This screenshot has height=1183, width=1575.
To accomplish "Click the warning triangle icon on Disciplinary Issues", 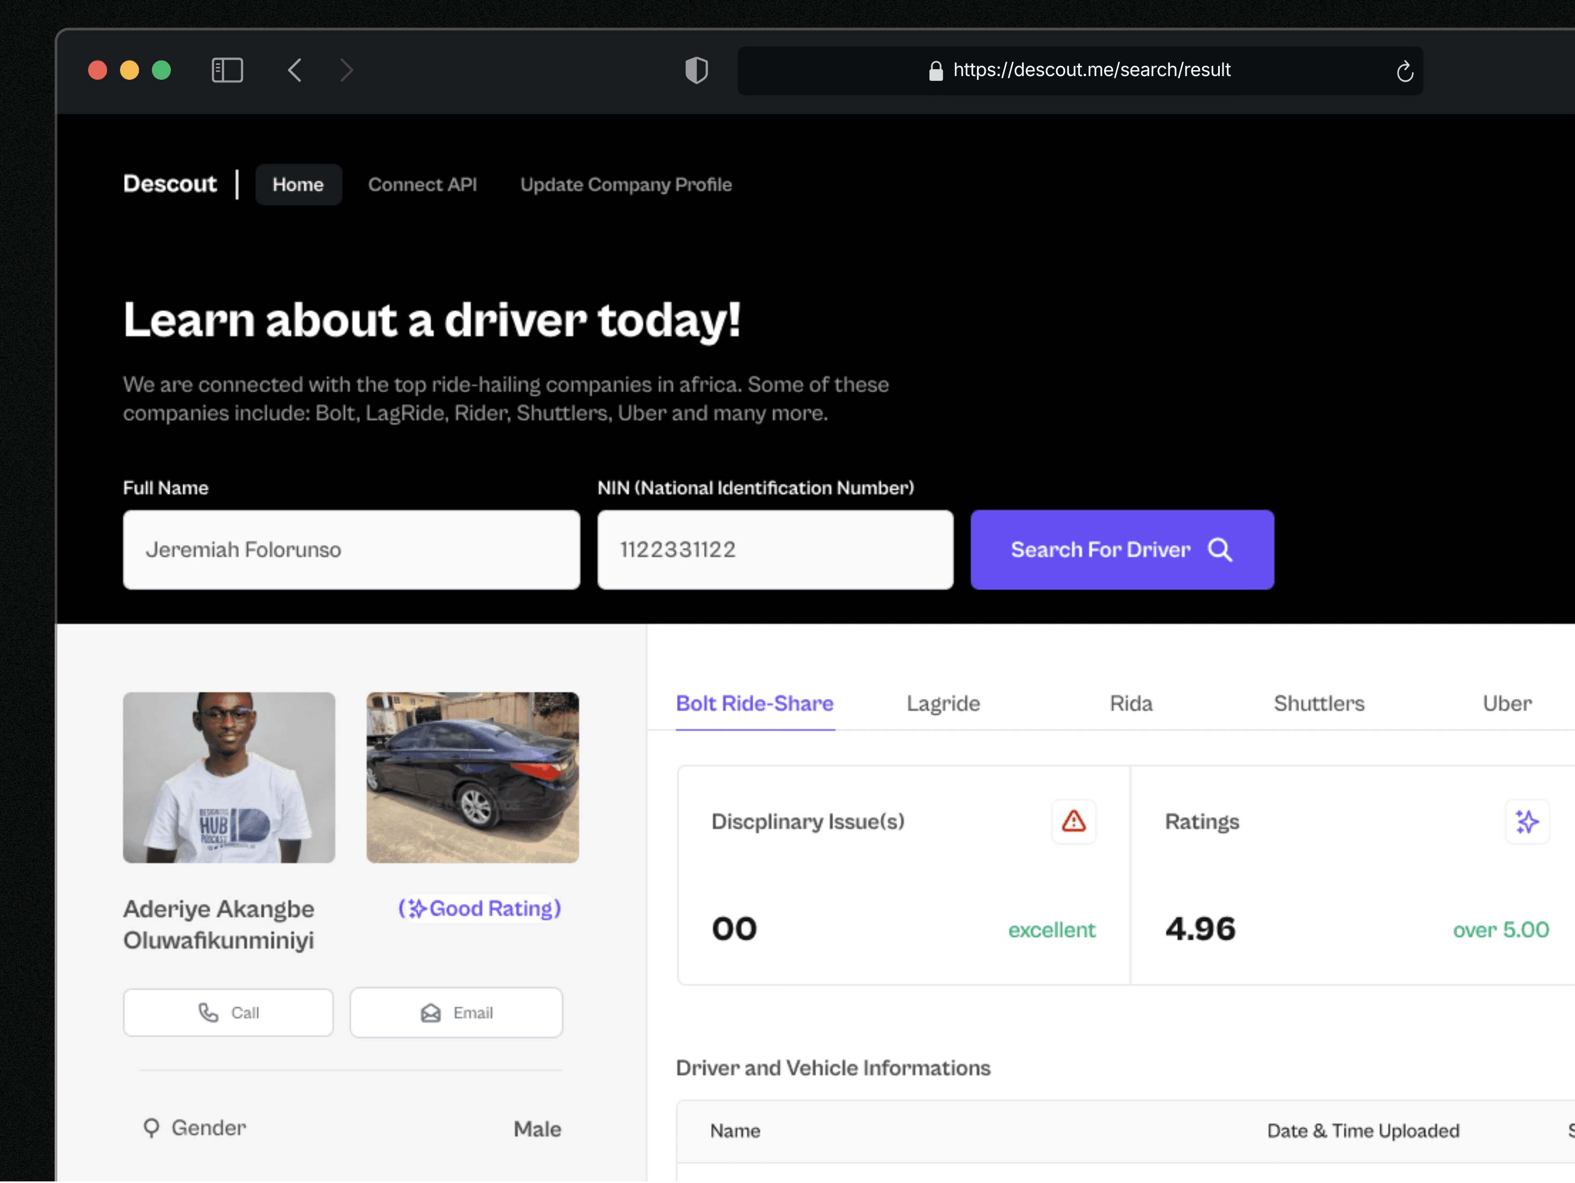I will [x=1073, y=821].
